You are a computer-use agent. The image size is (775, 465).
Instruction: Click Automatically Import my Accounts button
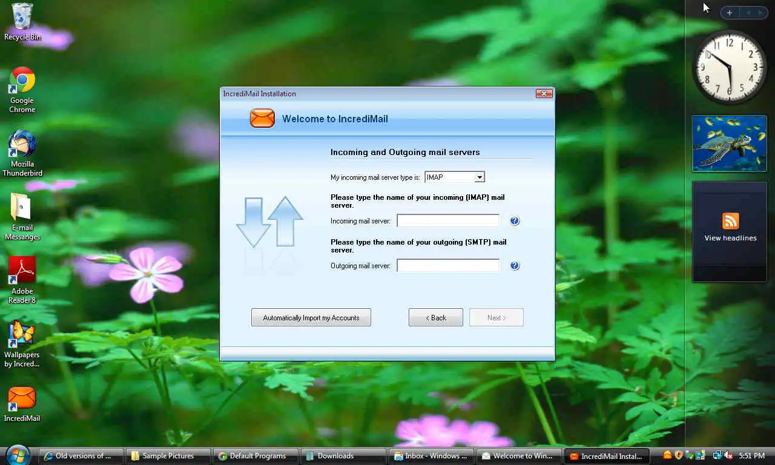click(311, 318)
